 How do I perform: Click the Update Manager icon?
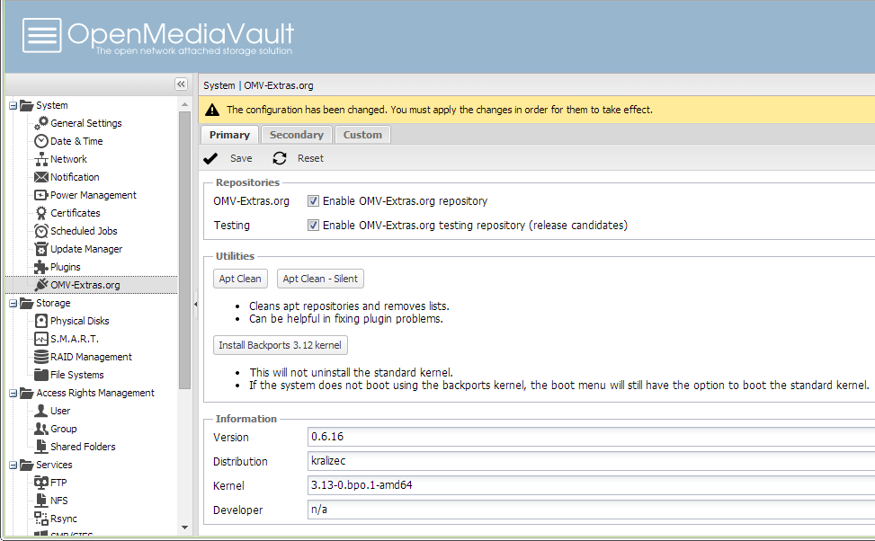[x=41, y=249]
